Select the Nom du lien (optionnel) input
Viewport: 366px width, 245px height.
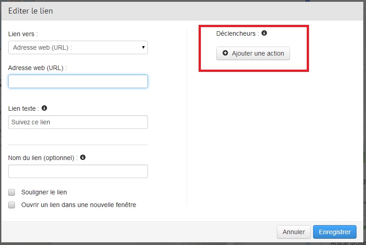point(78,171)
